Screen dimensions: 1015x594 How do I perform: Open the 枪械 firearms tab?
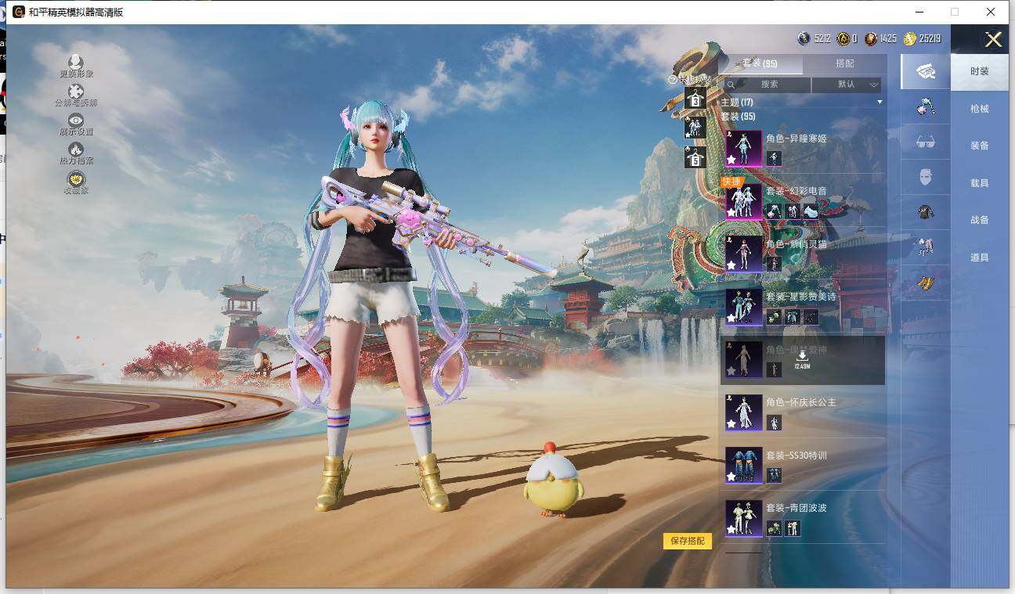979,109
